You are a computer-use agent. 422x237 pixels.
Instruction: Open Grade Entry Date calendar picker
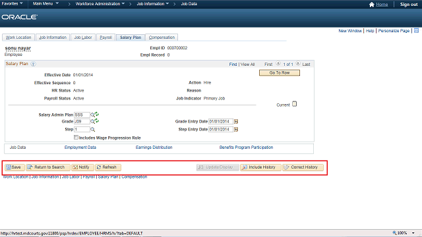[x=236, y=121]
